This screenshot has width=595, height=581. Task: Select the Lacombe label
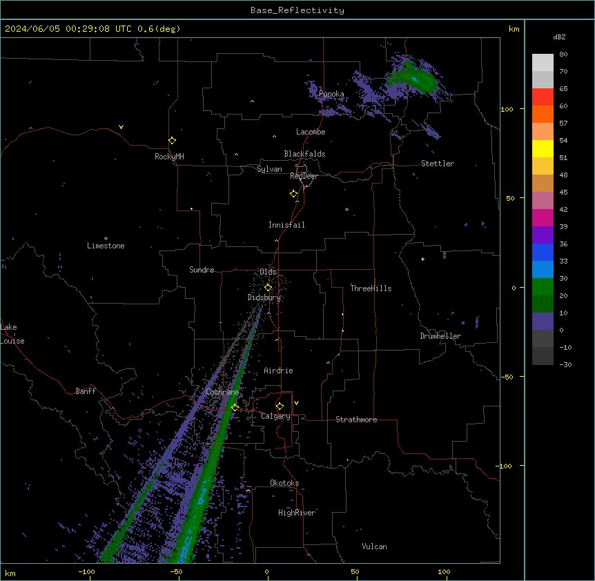click(x=311, y=132)
